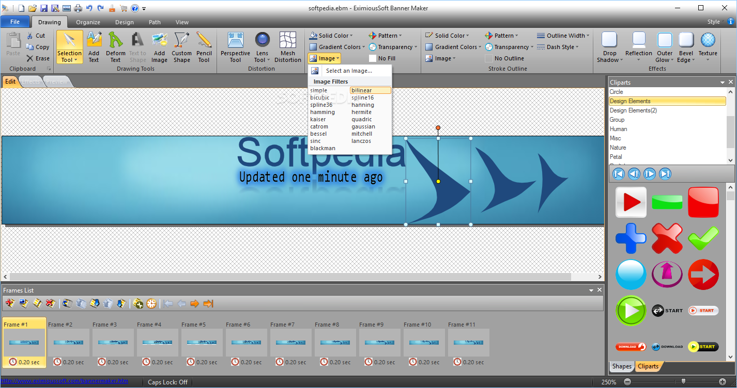Go to next clipart page

(x=650, y=174)
